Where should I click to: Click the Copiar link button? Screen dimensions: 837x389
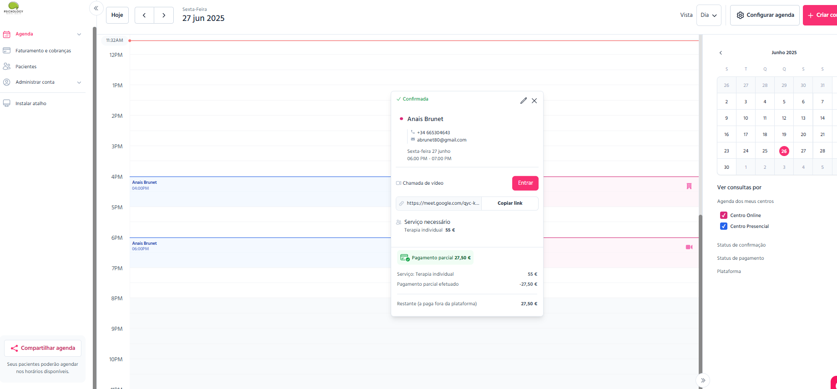pos(510,203)
